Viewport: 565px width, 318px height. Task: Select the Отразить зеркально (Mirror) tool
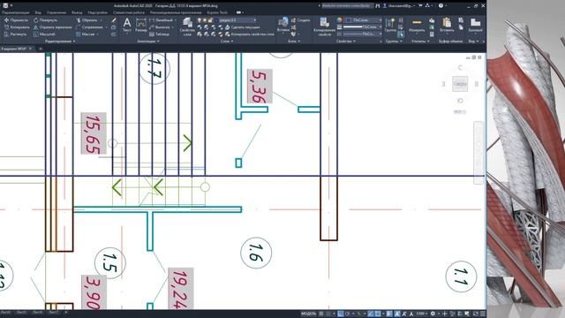(x=53, y=27)
